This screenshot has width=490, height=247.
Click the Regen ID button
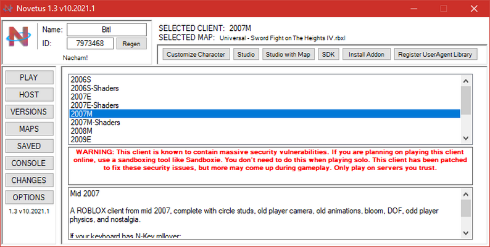coord(131,44)
